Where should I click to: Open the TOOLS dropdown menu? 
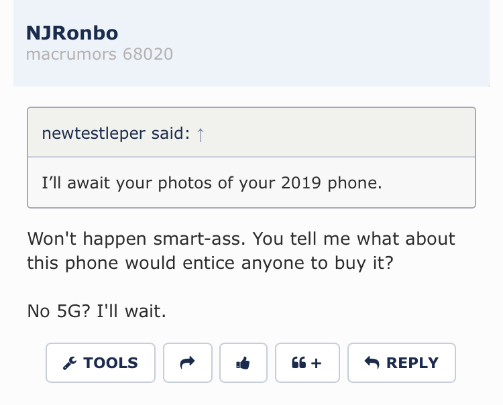click(101, 363)
